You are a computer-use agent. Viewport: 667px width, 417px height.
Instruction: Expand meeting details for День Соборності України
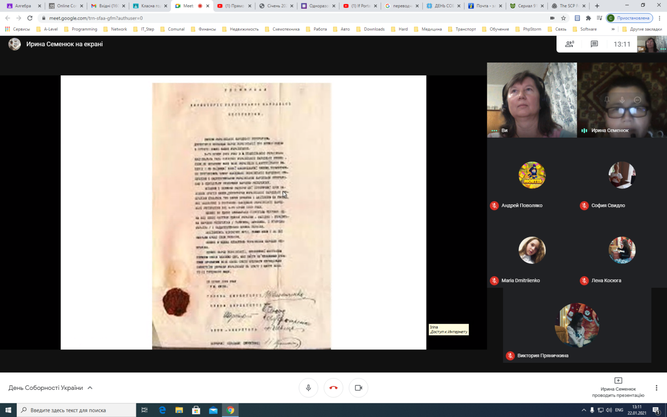tap(90, 388)
